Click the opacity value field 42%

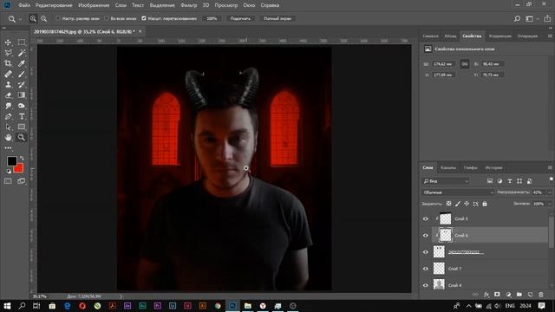point(539,192)
